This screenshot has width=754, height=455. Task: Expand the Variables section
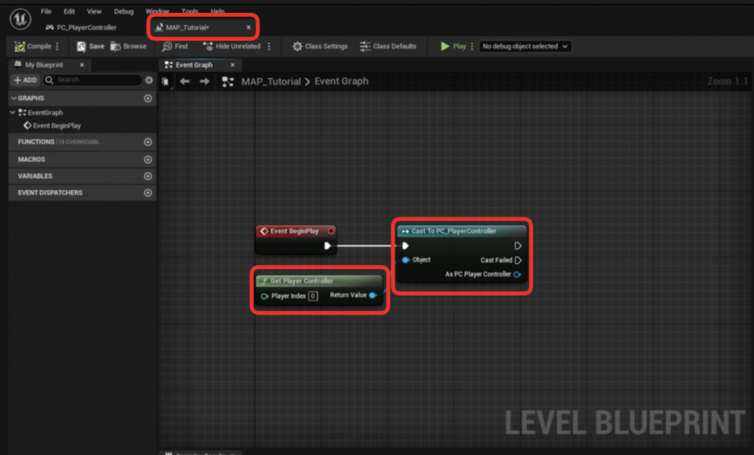pos(35,176)
